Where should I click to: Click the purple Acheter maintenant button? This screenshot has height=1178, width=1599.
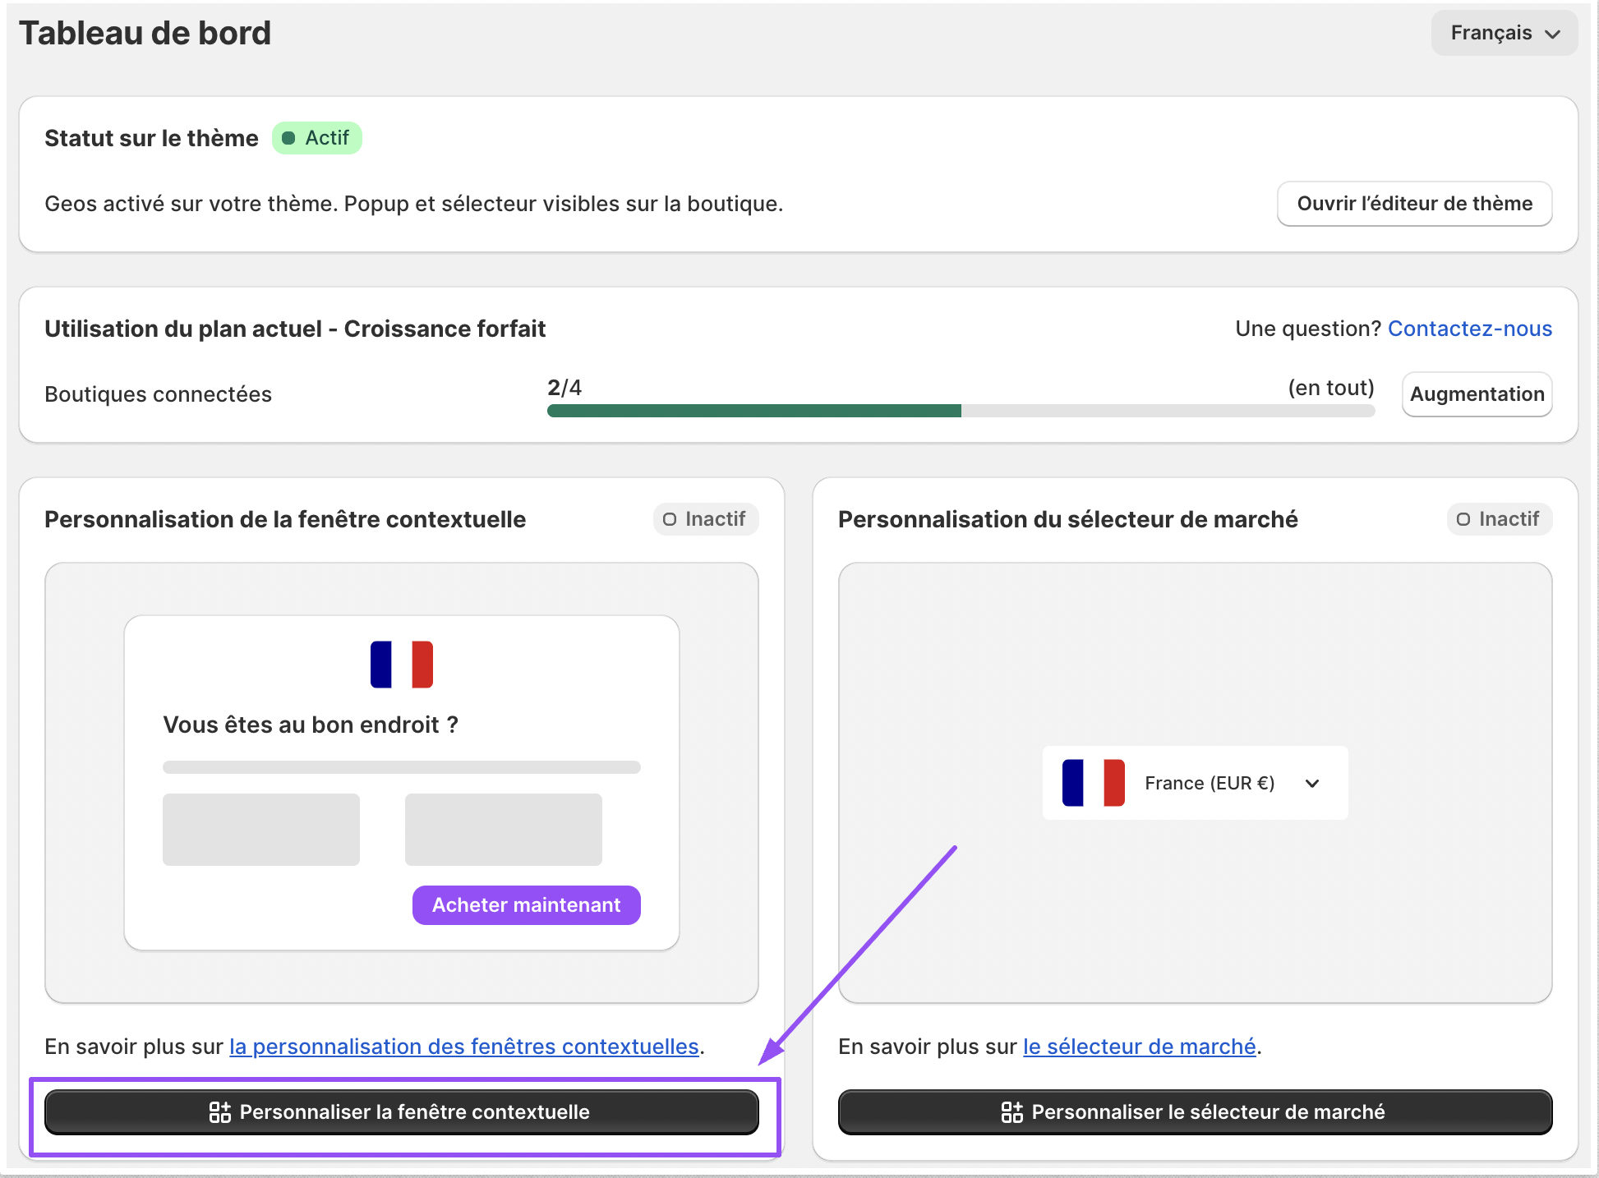click(x=526, y=905)
